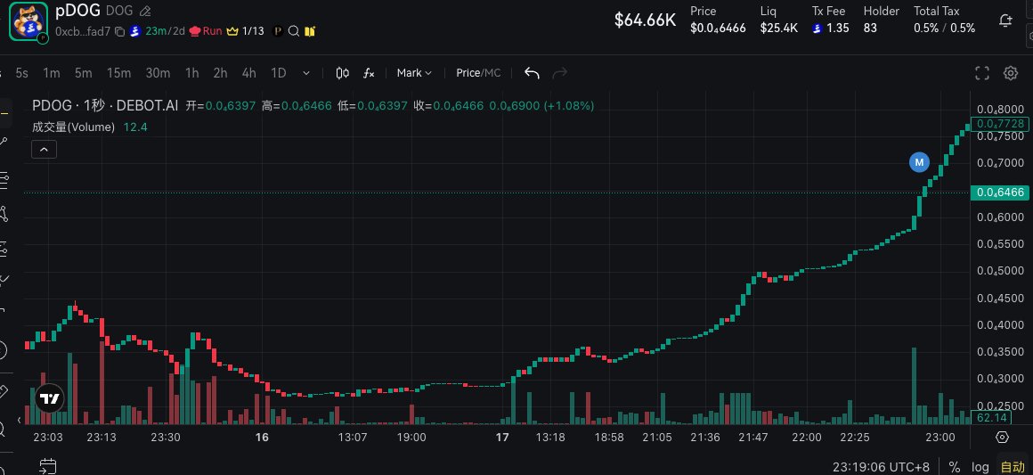Select the 5s timeframe

click(21, 73)
